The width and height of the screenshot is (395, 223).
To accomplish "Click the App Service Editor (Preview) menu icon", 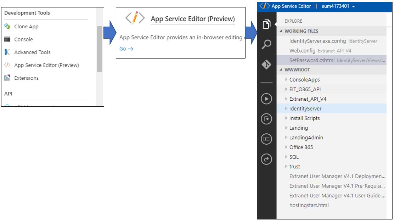I will coord(7,65).
